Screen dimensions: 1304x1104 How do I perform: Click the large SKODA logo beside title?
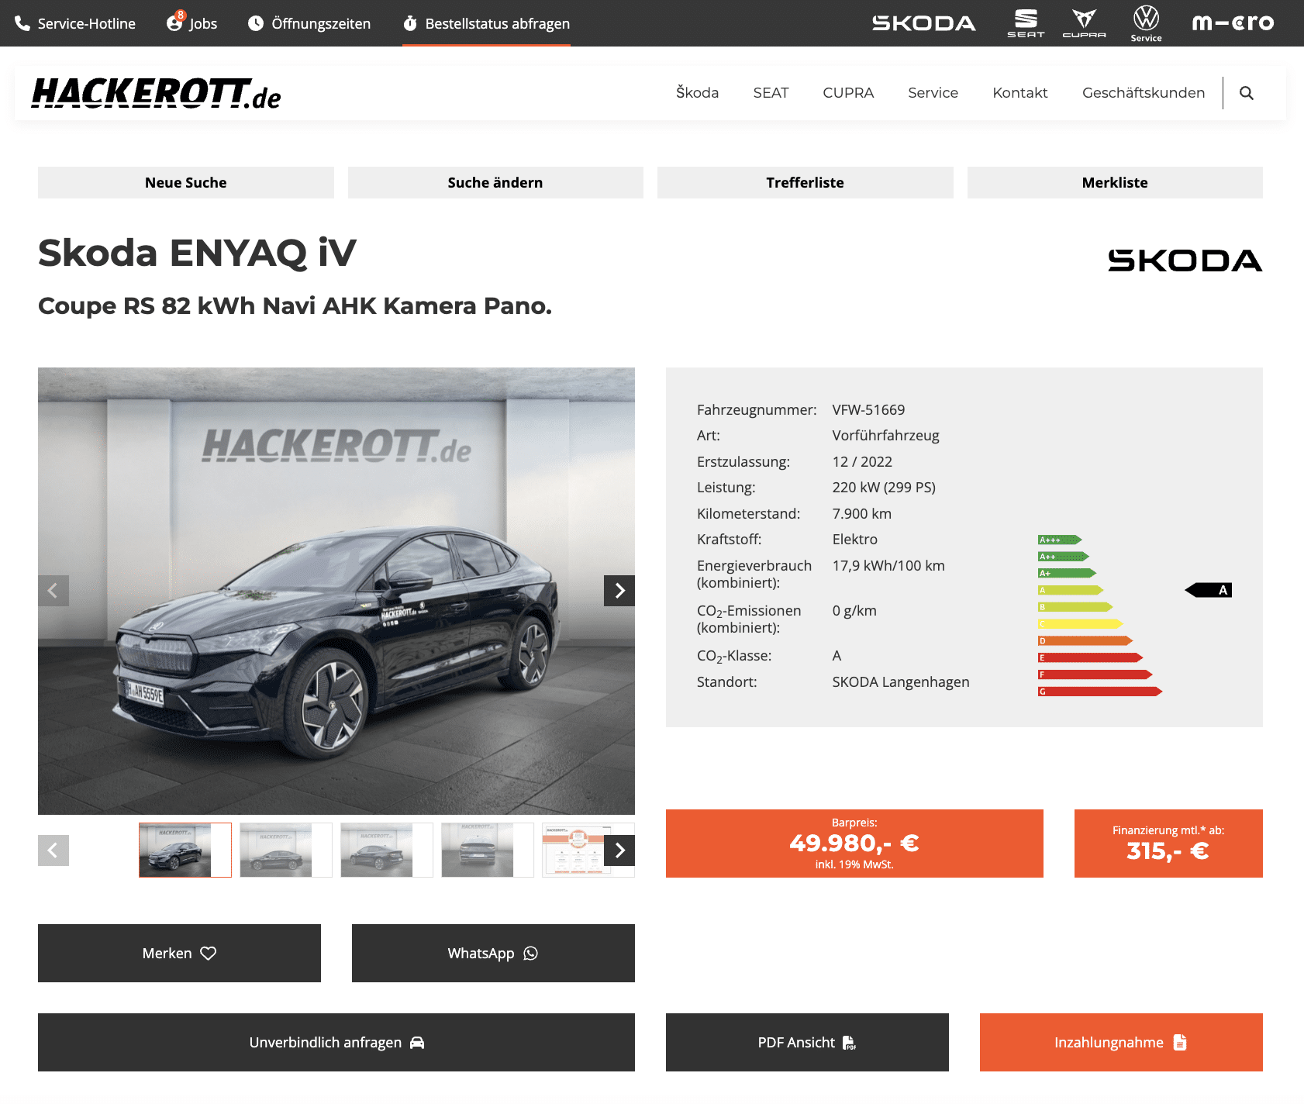pos(1185,260)
